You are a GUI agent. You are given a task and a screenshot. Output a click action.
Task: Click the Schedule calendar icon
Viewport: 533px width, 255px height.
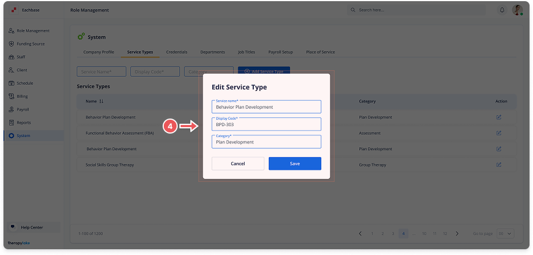click(12, 83)
